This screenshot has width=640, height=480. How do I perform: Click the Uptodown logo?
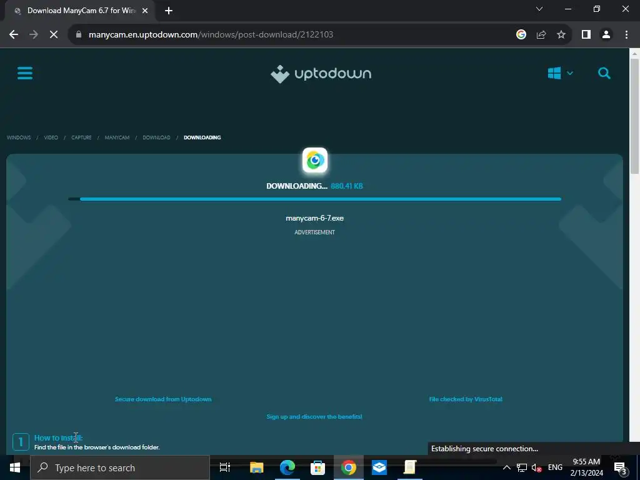point(321,74)
